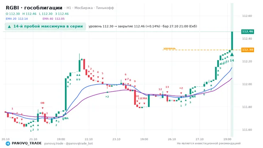263x148 pixels.
Task: Click the red '11EMA' marker label
Action: pos(143,99)
